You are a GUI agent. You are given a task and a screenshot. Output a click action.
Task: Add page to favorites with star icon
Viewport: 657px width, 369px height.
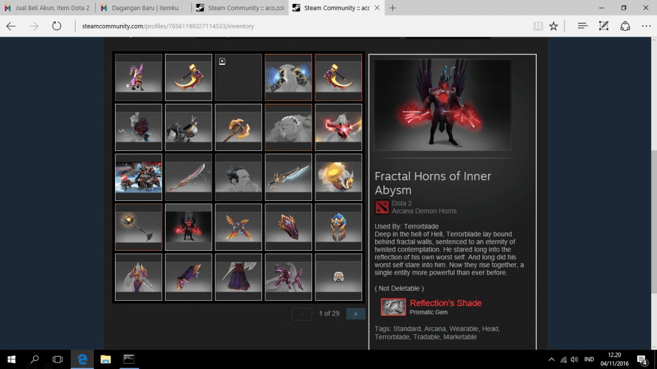point(553,26)
